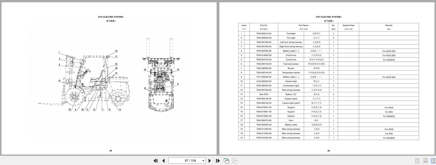Click page number 90 footer
This screenshot has height=165, width=436.
(x=328, y=151)
